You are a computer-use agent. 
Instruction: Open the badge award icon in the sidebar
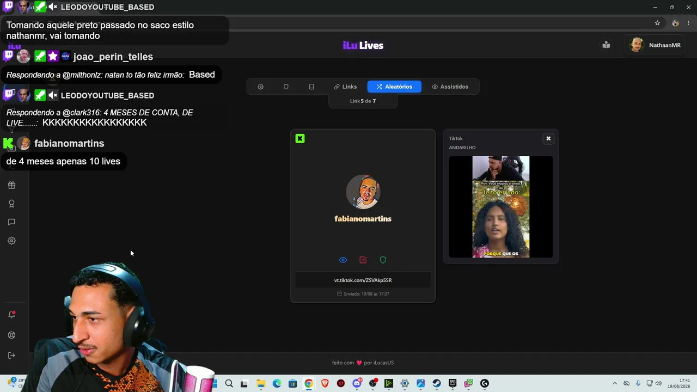[11, 204]
